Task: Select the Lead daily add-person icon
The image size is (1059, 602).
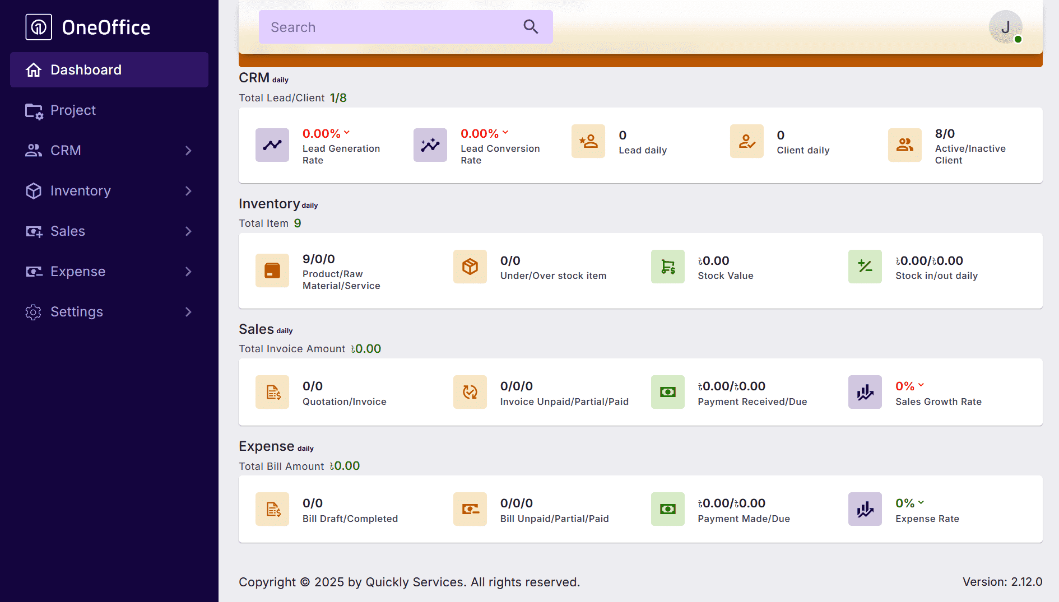Action: (x=588, y=142)
